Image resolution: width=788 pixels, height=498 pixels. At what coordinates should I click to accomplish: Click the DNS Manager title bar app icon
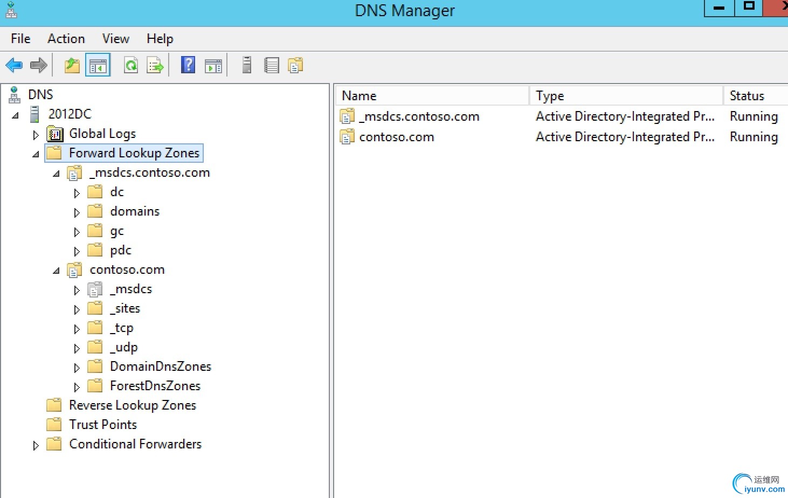tap(11, 10)
